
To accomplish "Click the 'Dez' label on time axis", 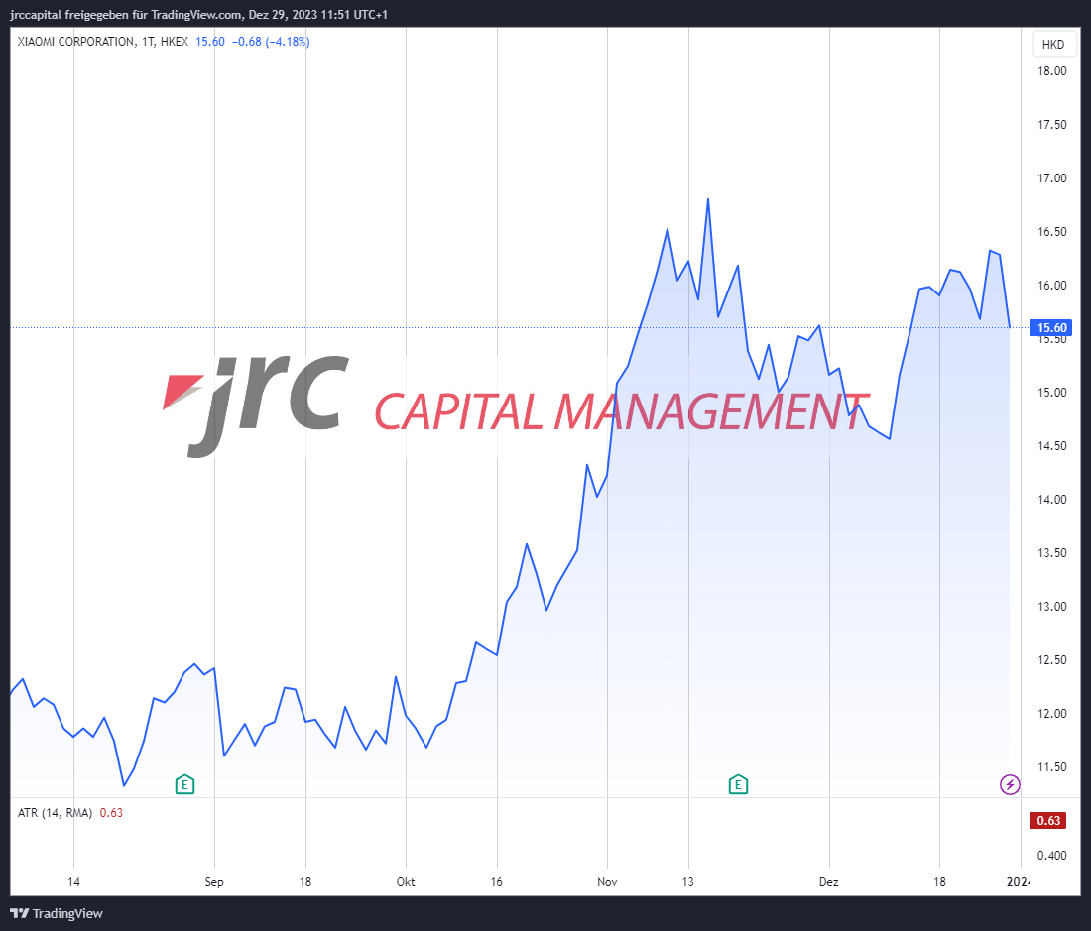I will pos(829,881).
